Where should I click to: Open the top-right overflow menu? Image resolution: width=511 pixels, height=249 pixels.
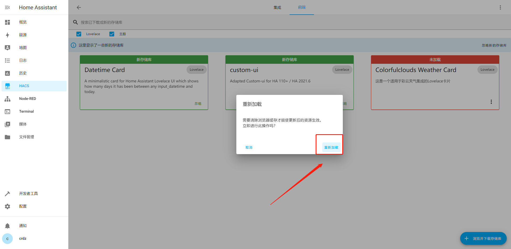coord(500,7)
